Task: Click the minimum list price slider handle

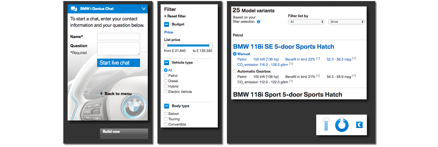Action: (166, 46)
